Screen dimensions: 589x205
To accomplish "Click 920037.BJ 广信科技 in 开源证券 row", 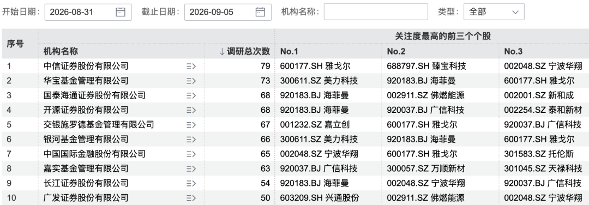I will (x=425, y=110).
